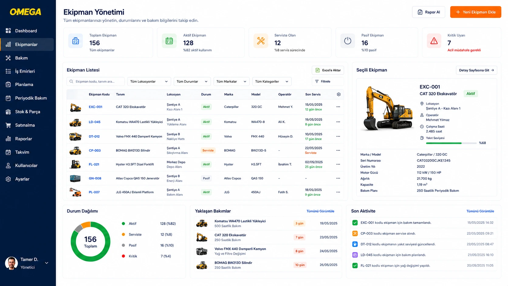Open the three-dot menu for EXC-001 row

click(338, 107)
